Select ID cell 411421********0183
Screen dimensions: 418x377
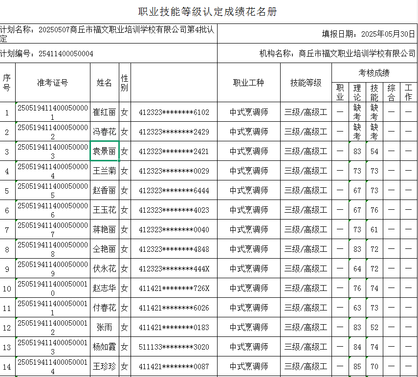click(x=174, y=327)
